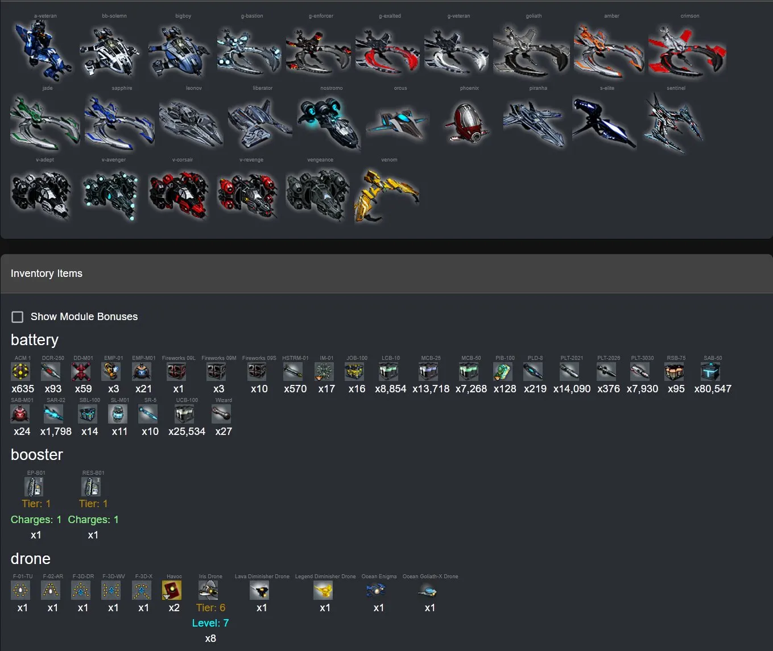Choose the DD-M01 mine icon
Image resolution: width=773 pixels, height=651 pixels.
[81, 372]
